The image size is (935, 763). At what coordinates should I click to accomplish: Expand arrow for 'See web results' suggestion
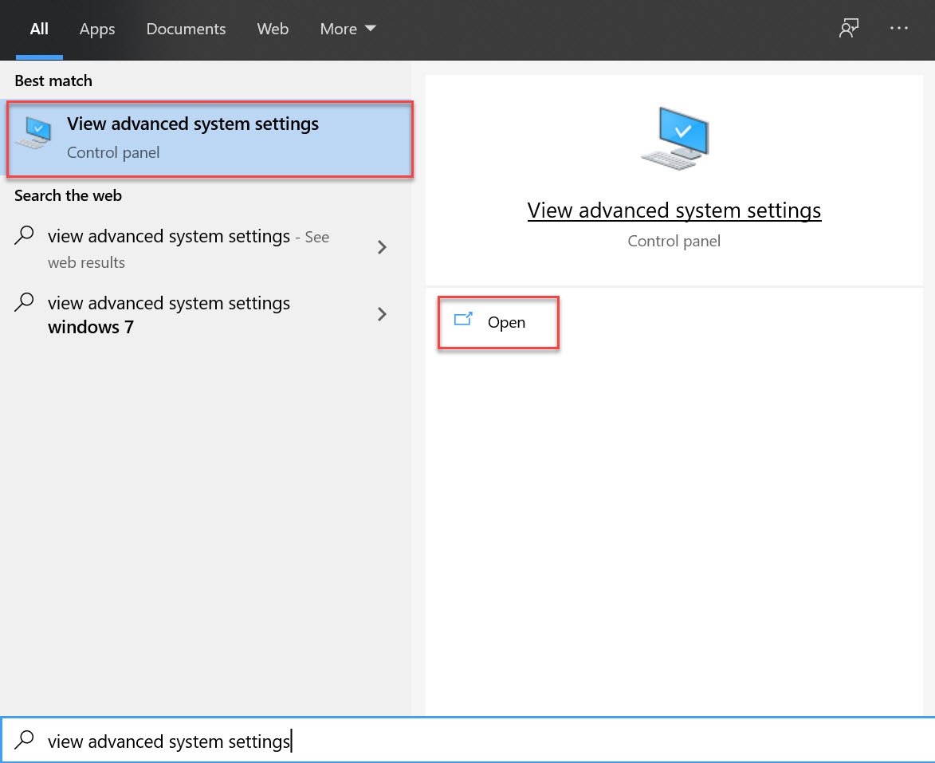[x=383, y=247]
